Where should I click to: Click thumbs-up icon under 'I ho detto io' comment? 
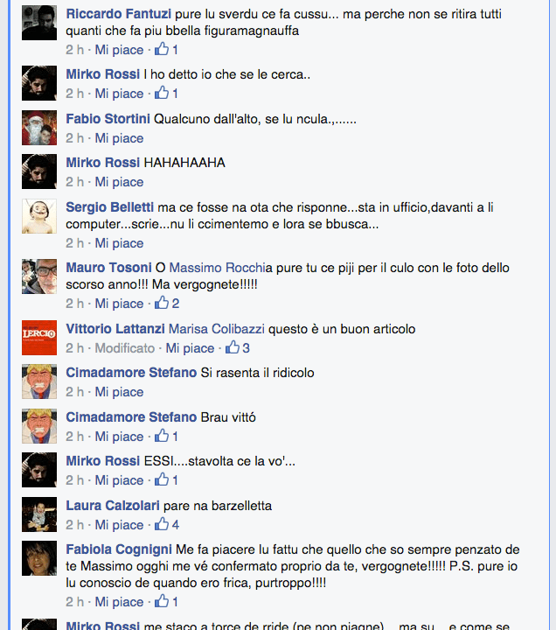(162, 93)
